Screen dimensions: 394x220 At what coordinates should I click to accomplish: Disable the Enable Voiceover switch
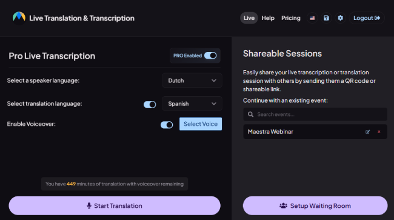pos(167,125)
